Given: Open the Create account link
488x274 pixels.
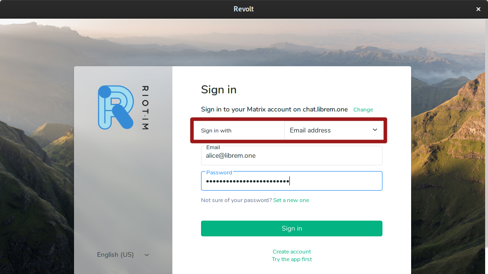Looking at the screenshot, I should coord(292,252).
